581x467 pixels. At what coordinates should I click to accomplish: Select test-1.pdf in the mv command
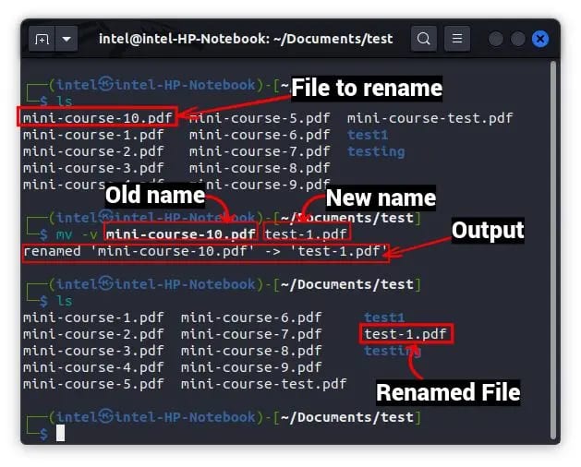click(x=306, y=233)
